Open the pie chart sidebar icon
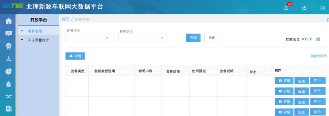The image size is (329, 116). point(9,72)
